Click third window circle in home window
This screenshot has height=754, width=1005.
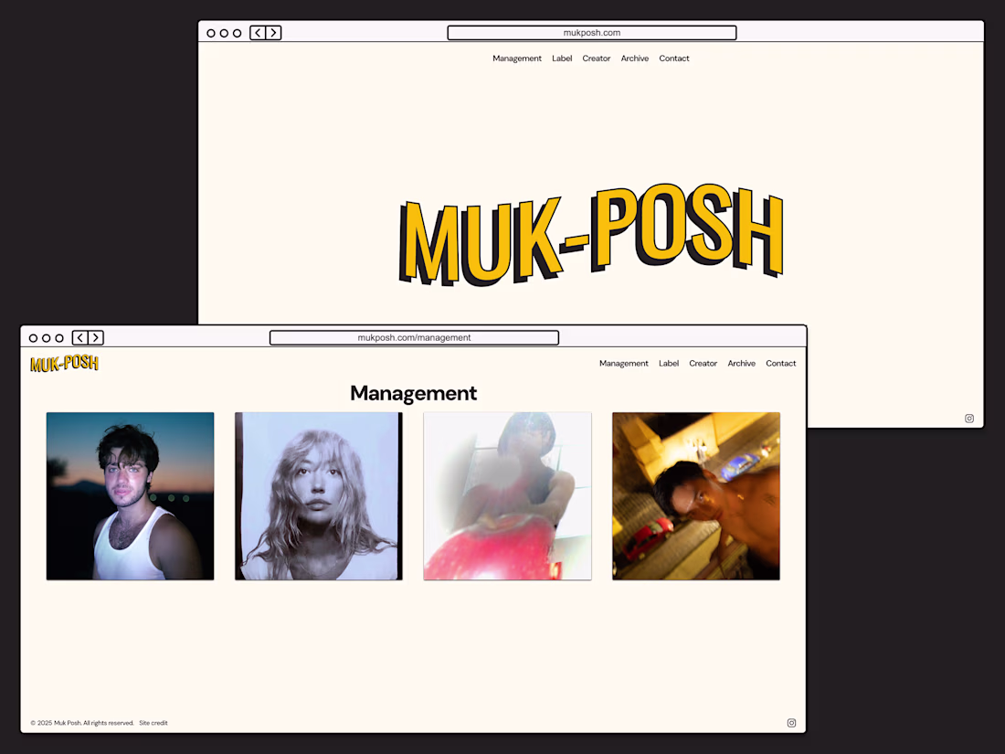click(x=238, y=33)
